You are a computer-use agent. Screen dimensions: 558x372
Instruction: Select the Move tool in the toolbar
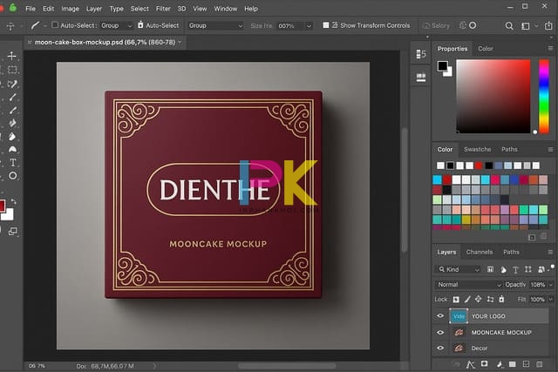(x=12, y=56)
